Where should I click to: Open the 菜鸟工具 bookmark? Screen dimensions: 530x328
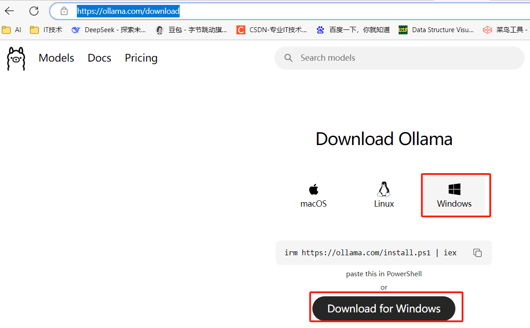[x=506, y=30]
